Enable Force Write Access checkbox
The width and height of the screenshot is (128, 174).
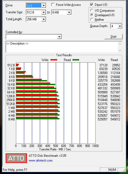click(53, 5)
